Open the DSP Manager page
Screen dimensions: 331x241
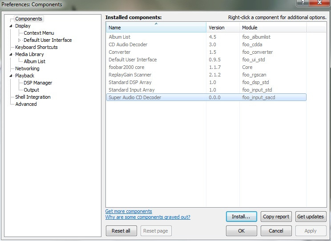point(38,83)
